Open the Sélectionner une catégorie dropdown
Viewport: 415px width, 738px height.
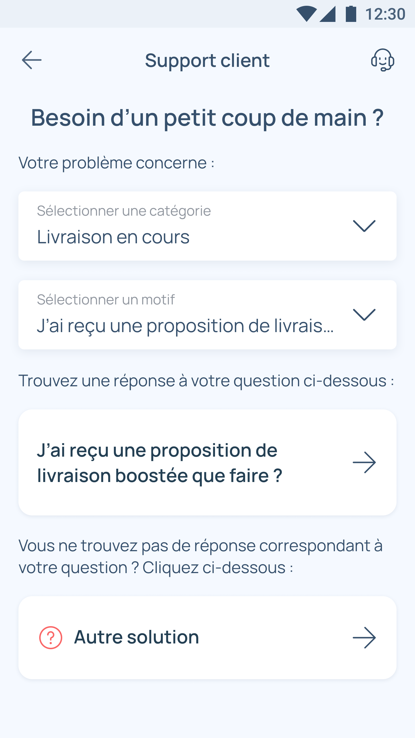click(207, 226)
